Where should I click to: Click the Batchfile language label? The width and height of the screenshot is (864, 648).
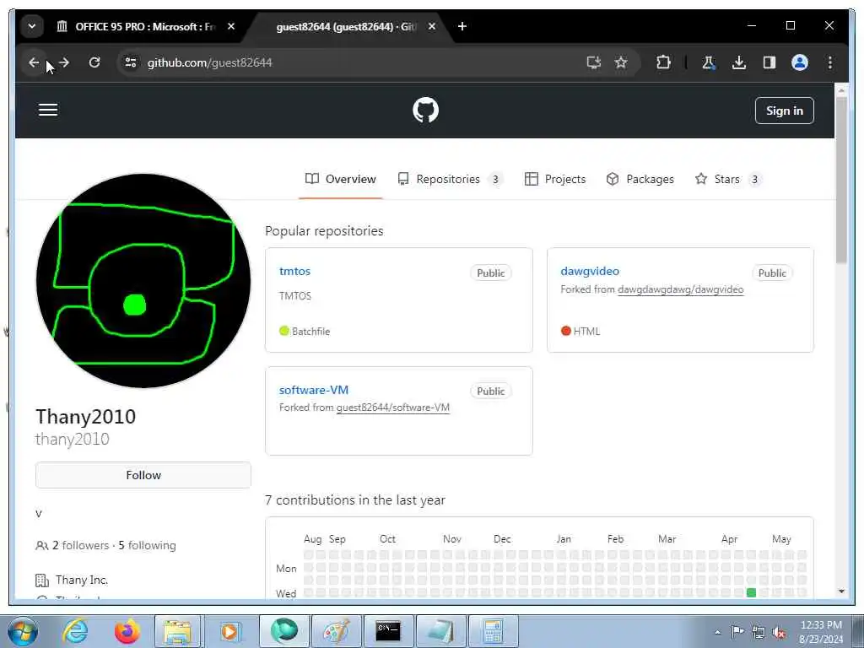pos(310,331)
